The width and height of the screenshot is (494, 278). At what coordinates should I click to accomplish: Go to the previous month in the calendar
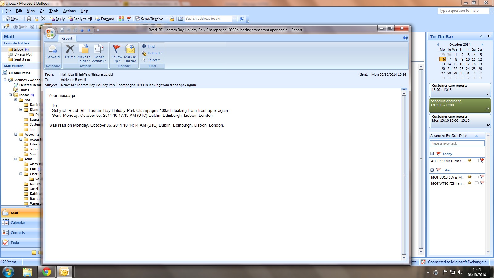[x=438, y=44]
